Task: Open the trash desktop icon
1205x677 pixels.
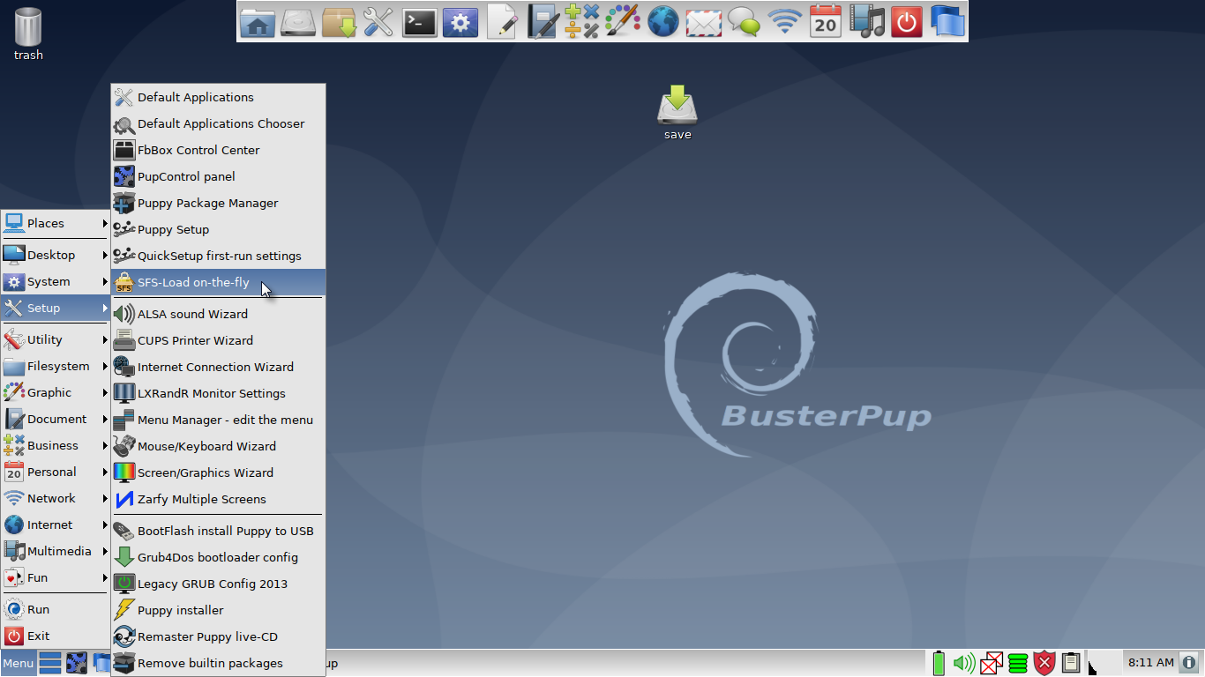Action: tap(28, 33)
